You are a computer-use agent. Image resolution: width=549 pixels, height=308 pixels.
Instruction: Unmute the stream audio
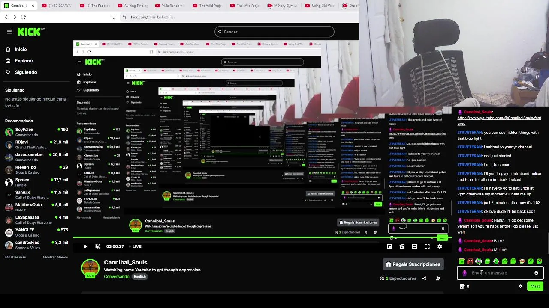(98, 246)
